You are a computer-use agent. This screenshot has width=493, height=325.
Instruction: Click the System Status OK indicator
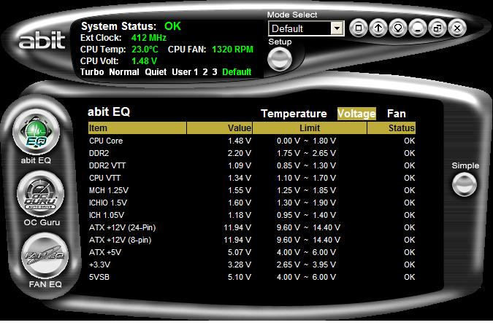pyautogui.click(x=172, y=26)
